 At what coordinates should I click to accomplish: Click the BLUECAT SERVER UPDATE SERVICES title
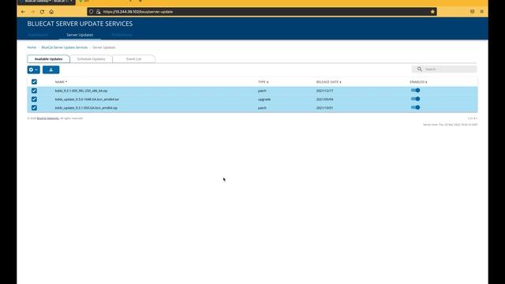tap(80, 24)
